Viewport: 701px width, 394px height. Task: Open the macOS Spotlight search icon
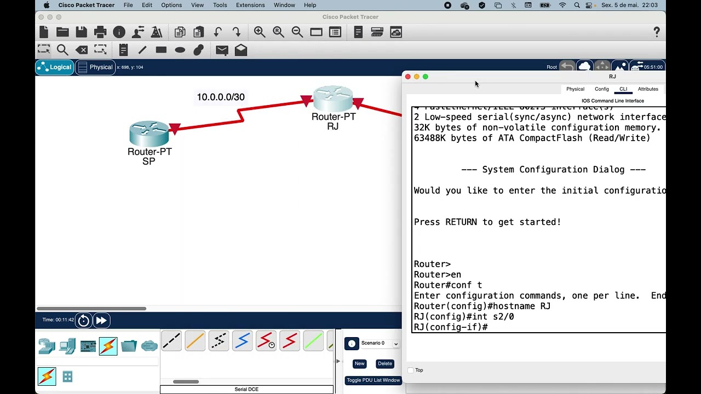577,5
